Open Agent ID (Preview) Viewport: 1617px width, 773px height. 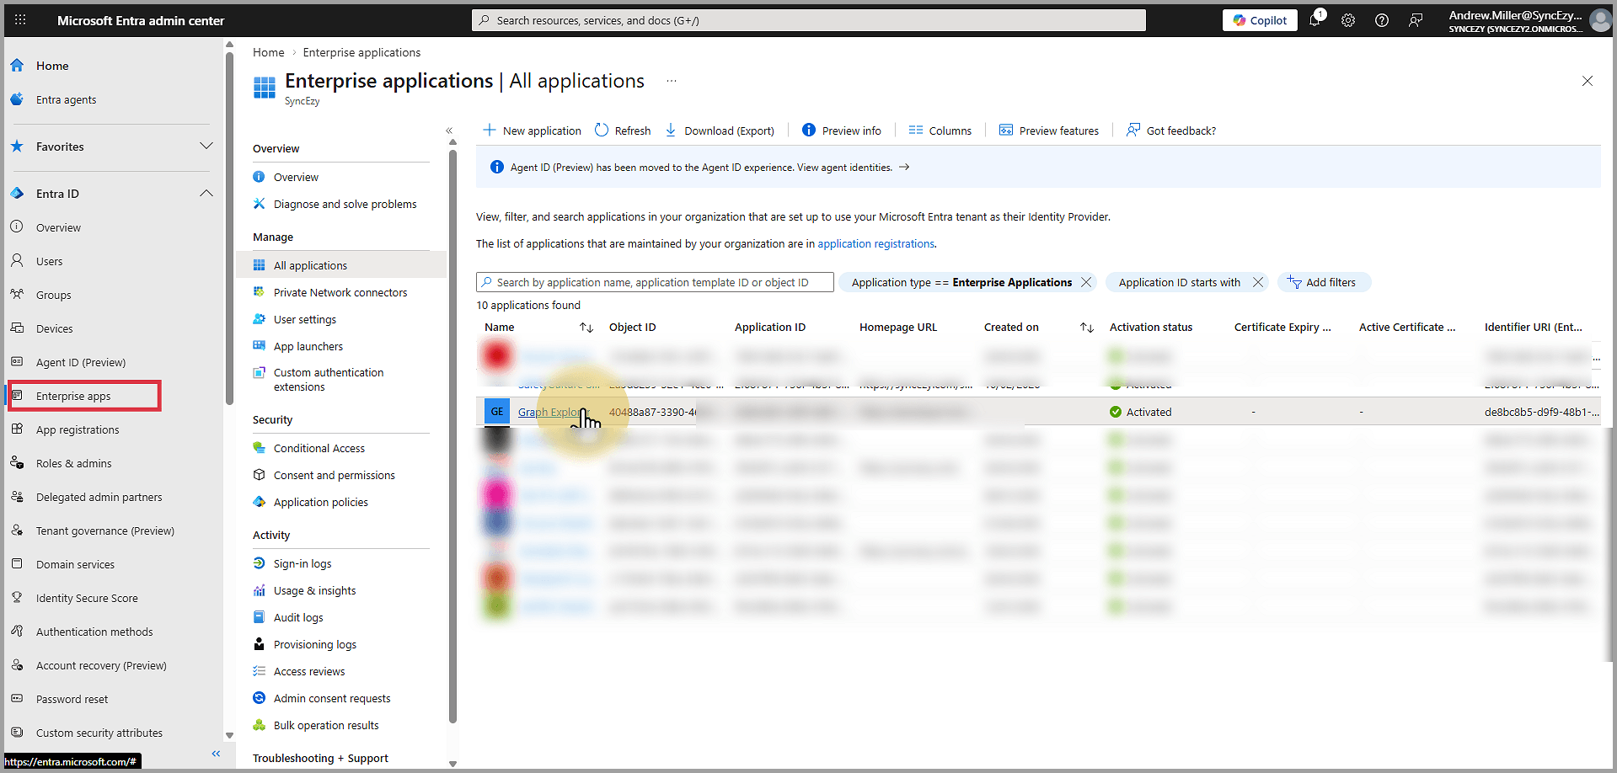pos(80,362)
